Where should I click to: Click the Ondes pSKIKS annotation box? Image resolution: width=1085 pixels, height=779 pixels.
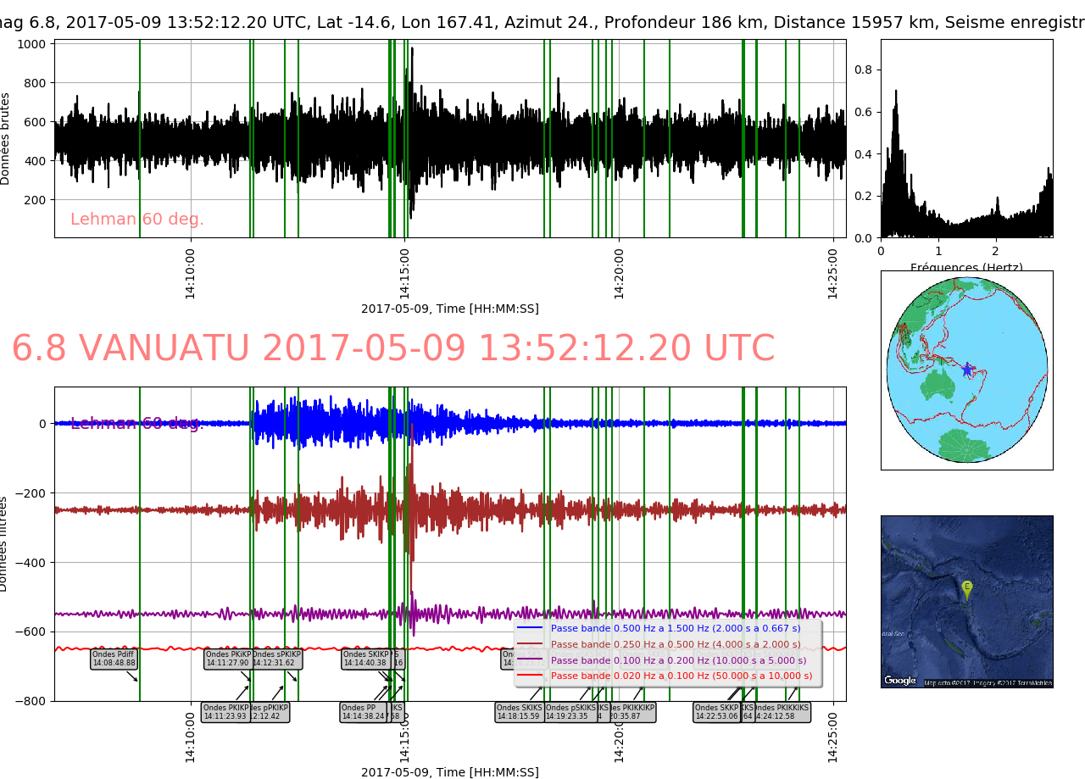click(x=570, y=712)
